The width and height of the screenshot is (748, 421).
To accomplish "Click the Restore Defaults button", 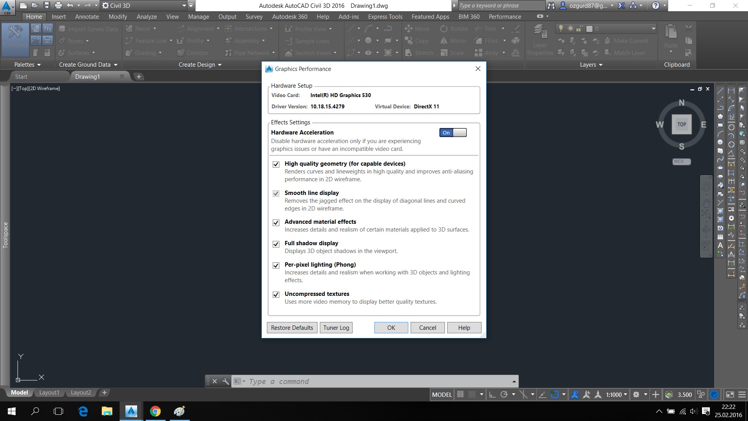I will [292, 327].
